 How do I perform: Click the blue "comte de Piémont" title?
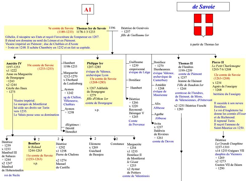[x=190, y=74]
